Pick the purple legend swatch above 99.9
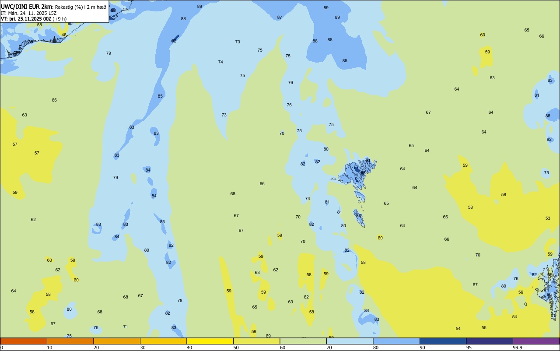This screenshot has width=560, height=351. point(536,341)
